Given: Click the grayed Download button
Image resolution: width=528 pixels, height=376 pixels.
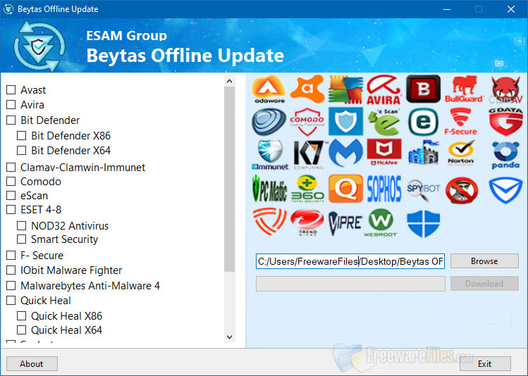Looking at the screenshot, I should pyautogui.click(x=484, y=284).
